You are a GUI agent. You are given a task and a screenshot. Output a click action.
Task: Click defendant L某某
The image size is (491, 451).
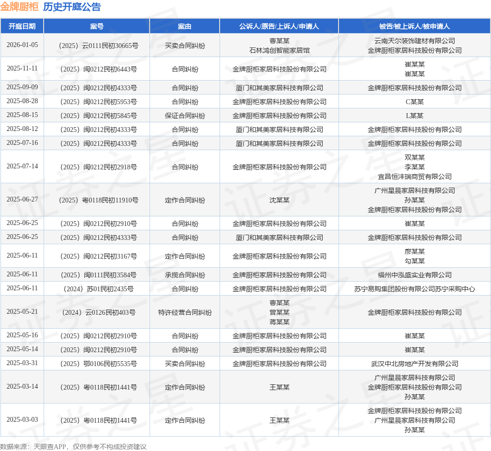point(415,116)
